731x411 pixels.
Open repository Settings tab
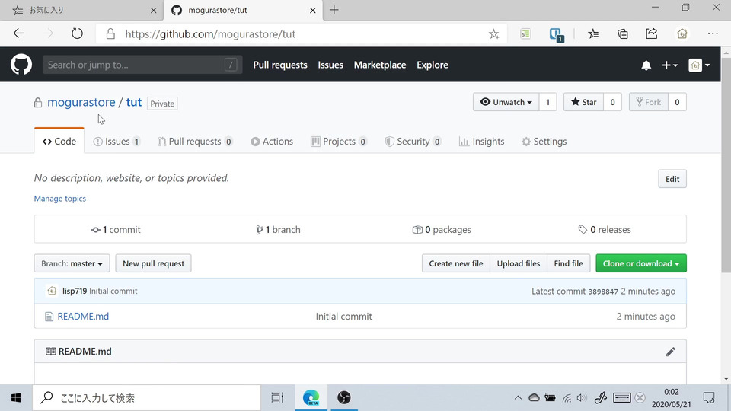(x=544, y=142)
